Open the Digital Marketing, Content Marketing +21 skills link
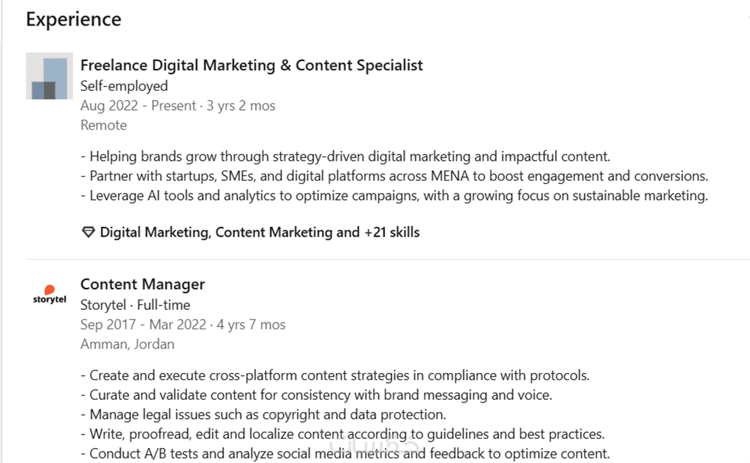750x463 pixels. pos(259,233)
